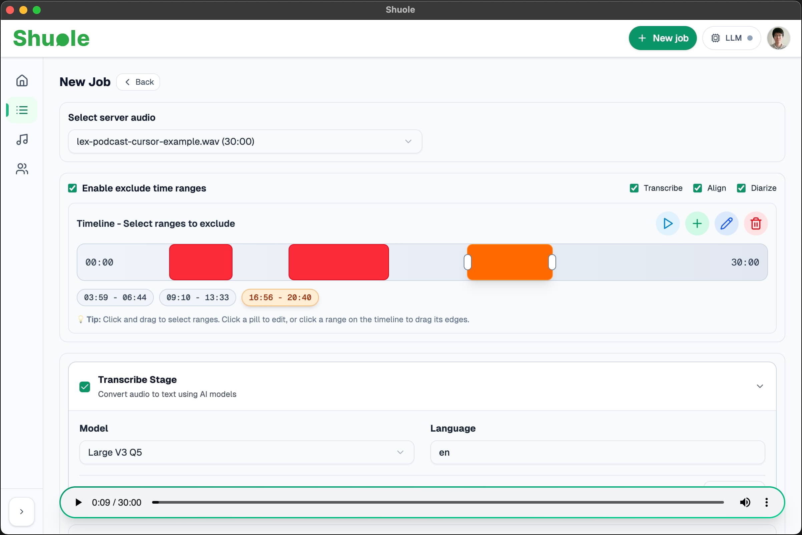Open the server audio file dropdown
The width and height of the screenshot is (802, 535).
[x=245, y=141]
